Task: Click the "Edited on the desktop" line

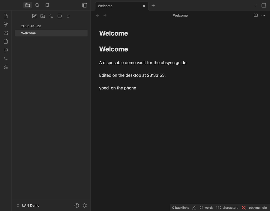Action: click(132, 75)
